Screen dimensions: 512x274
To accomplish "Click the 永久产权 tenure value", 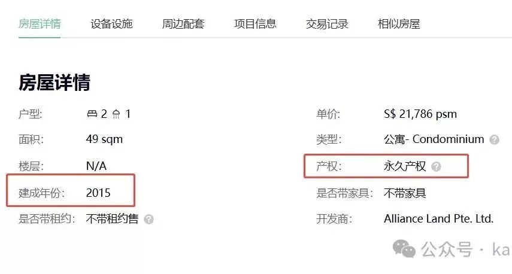I will pyautogui.click(x=405, y=166).
